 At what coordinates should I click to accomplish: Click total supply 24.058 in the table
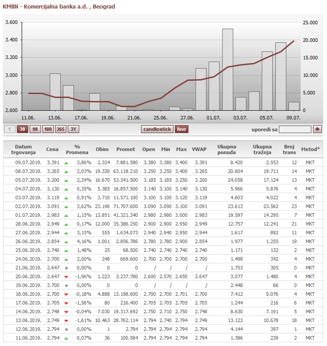click(x=236, y=180)
